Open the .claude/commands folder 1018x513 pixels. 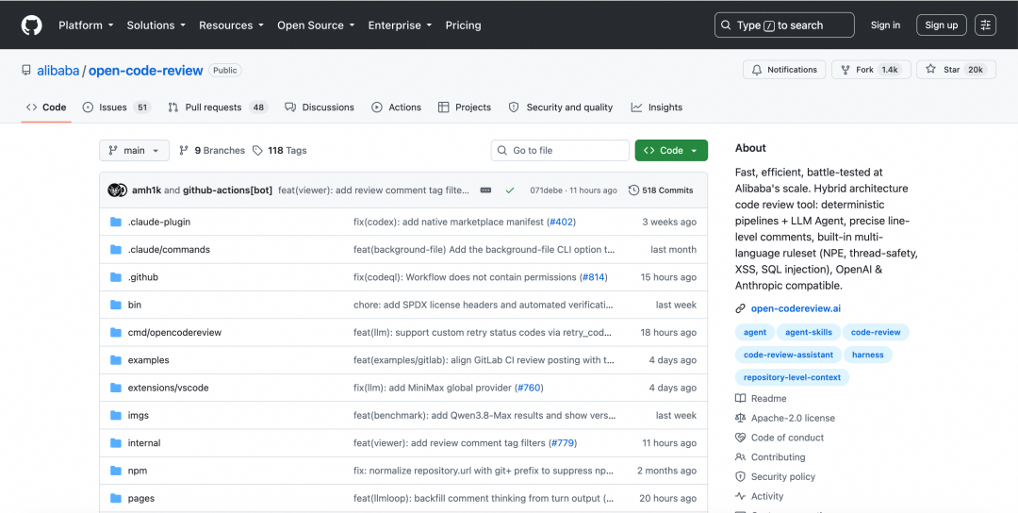pyautogui.click(x=169, y=249)
